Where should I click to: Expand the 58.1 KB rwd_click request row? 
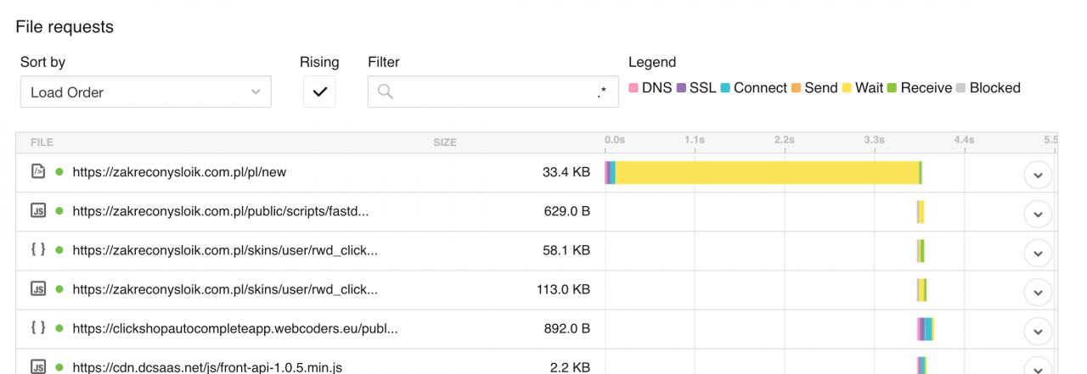point(1038,253)
